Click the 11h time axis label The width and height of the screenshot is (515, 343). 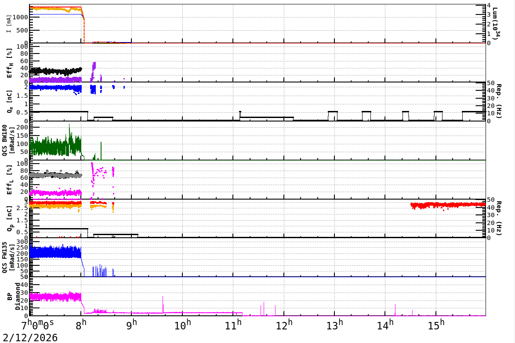(x=233, y=325)
